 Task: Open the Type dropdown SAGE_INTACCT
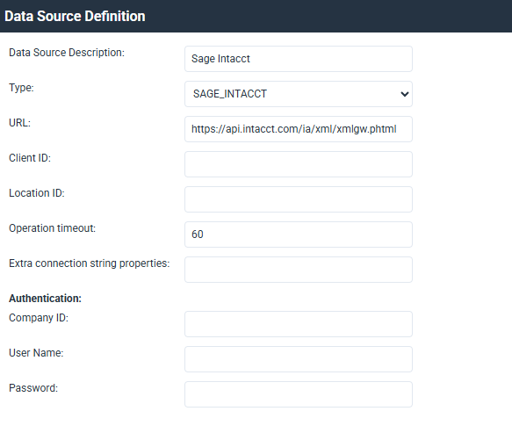[299, 94]
